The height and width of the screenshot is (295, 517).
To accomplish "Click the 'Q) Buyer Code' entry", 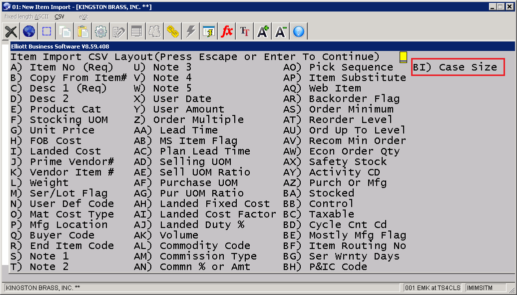I will (52, 235).
